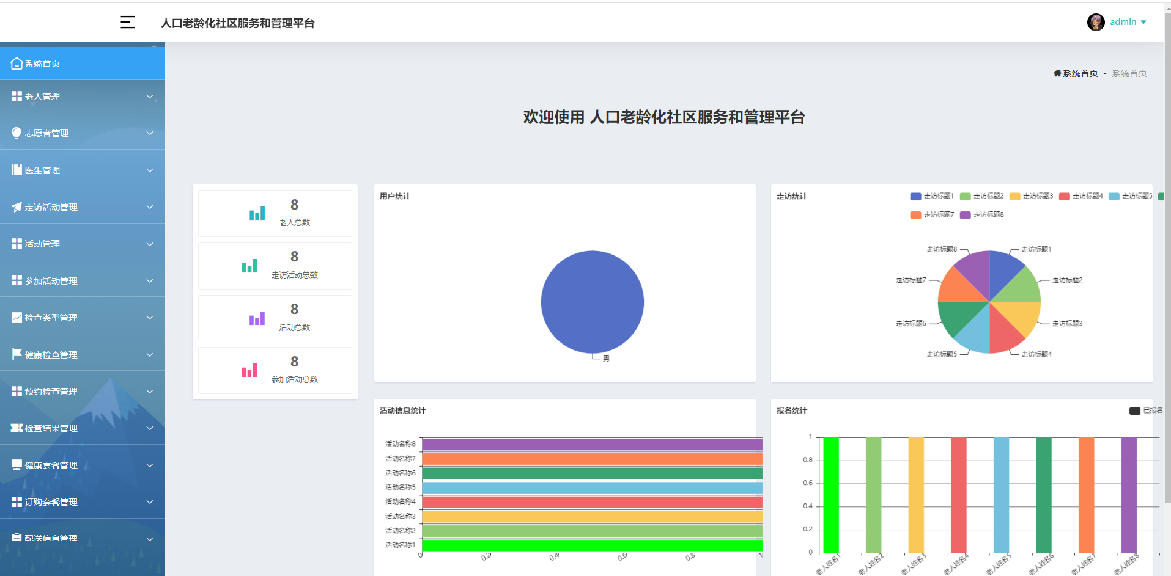Click the bright green 老人姓名1 column bar
The image size is (1171, 576).
pyautogui.click(x=830, y=495)
